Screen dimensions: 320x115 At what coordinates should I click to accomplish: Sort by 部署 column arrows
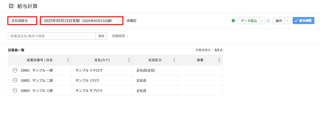tap(219, 60)
